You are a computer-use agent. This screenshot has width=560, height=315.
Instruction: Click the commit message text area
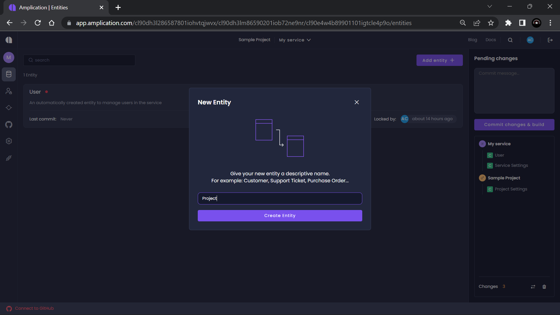(x=514, y=90)
